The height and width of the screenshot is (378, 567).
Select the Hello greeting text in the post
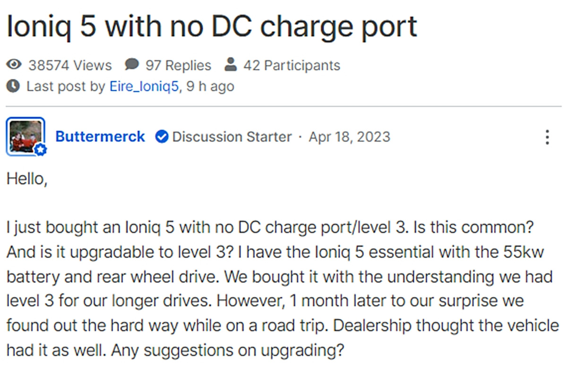tap(26, 179)
